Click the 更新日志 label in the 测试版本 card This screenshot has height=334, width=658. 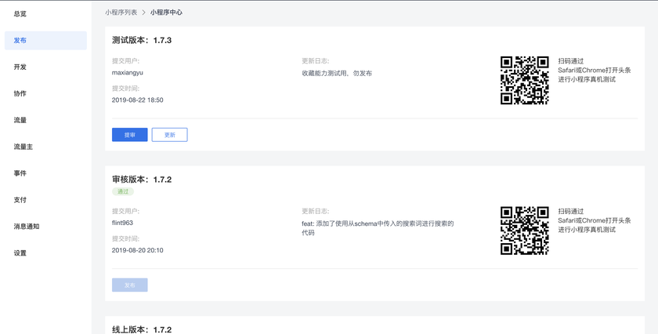click(316, 61)
